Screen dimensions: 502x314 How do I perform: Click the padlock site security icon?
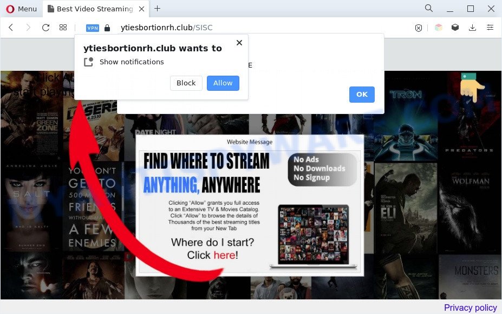(x=107, y=28)
